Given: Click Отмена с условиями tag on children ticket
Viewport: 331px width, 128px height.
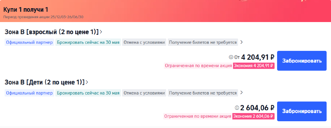Looking at the screenshot, I should [x=144, y=93].
